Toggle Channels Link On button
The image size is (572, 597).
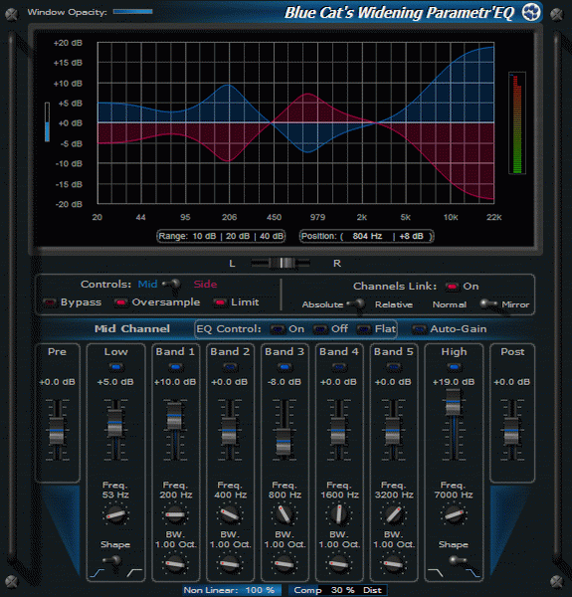(452, 287)
